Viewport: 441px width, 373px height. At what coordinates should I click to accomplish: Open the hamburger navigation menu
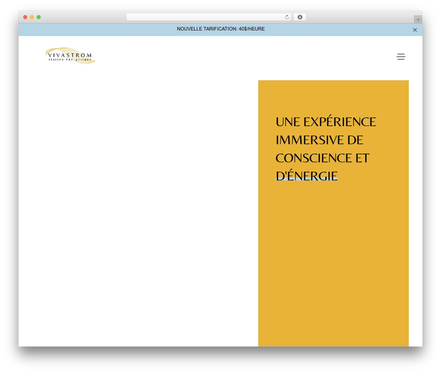[x=401, y=57]
